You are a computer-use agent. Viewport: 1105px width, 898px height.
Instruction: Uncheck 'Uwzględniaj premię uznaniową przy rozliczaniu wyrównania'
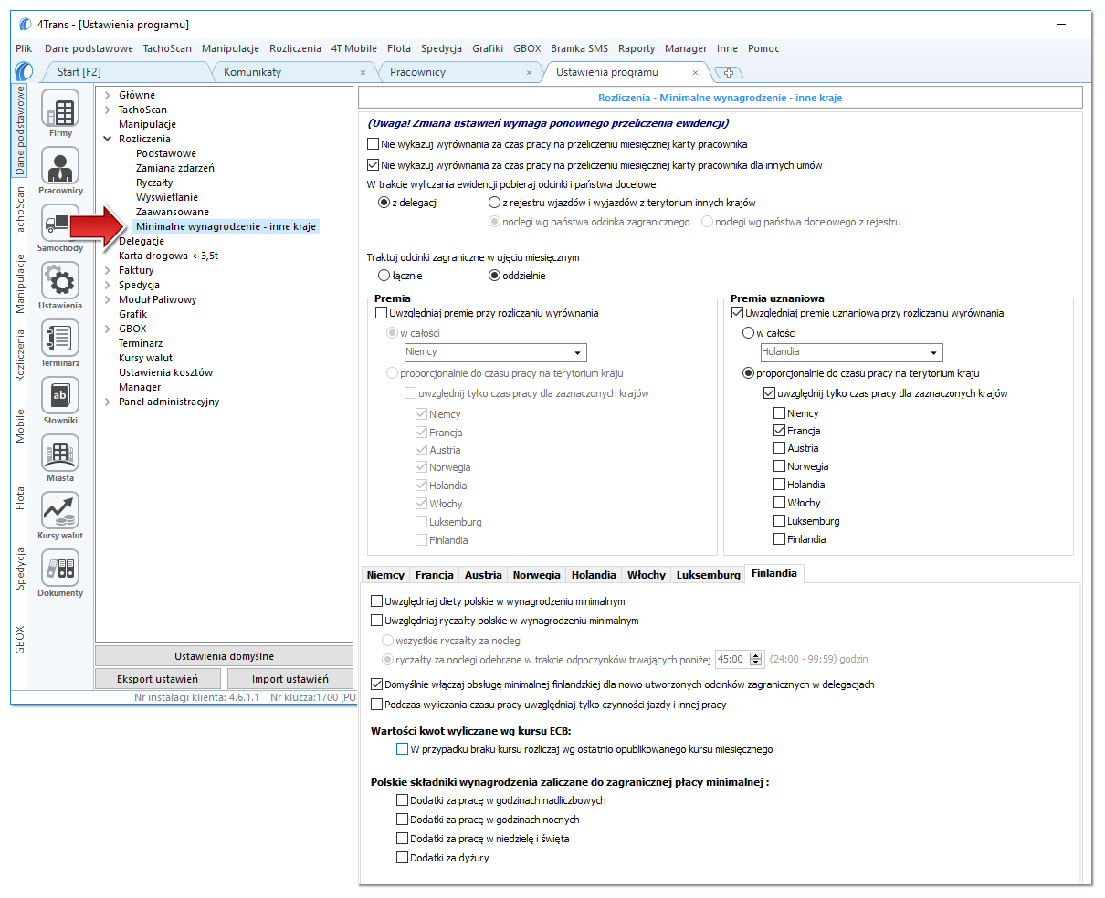pos(738,313)
